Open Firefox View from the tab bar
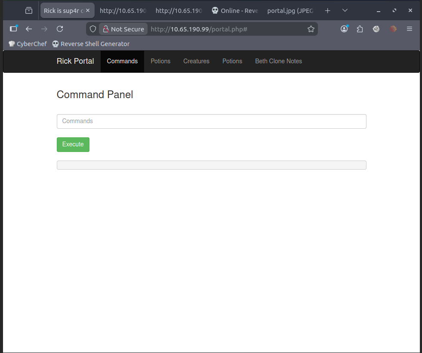The width and height of the screenshot is (422, 353). 29,10
